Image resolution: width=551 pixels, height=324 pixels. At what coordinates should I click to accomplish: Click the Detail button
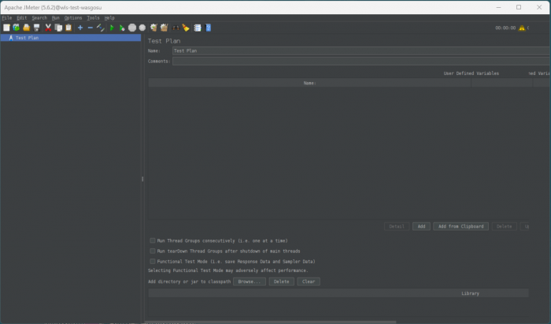pyautogui.click(x=397, y=226)
